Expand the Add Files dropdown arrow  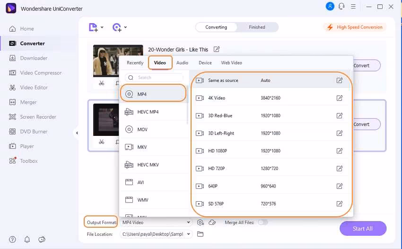(102, 27)
